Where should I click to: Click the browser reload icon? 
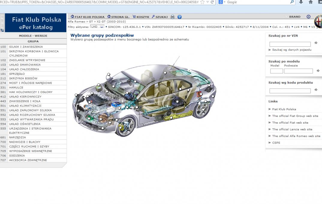pyautogui.click(x=212, y=2)
